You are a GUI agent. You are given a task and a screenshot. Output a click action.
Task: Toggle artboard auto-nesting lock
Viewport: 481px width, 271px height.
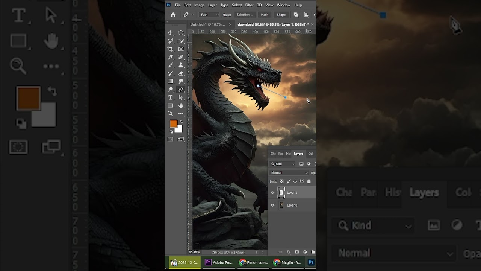click(x=302, y=181)
